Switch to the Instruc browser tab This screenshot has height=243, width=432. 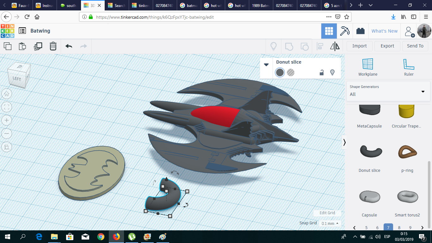point(45,5)
